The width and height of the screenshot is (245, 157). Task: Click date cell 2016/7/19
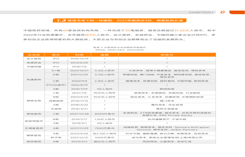coord(79,89)
